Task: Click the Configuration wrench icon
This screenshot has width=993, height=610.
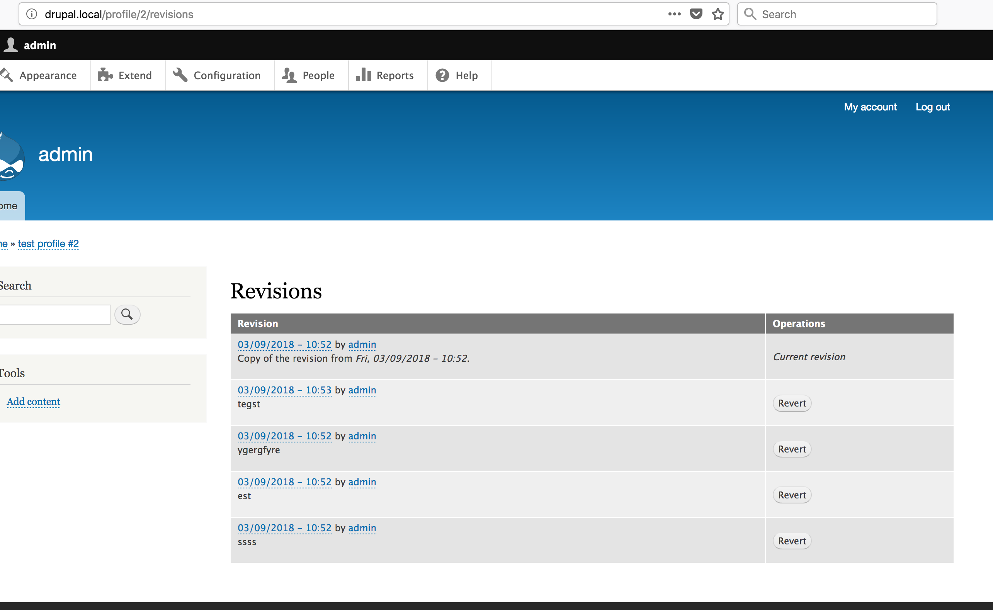Action: click(180, 75)
